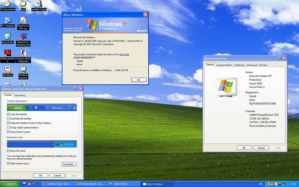Select the My computer desktop icon
Image resolution: width=299 pixels, height=187 pixels.
click(7, 22)
